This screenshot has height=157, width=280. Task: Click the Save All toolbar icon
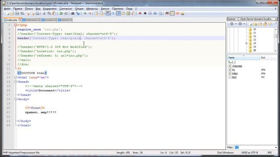point(22,14)
